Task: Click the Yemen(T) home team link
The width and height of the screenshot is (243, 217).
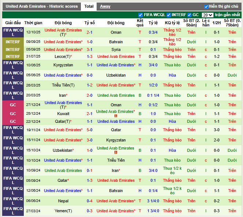Action: [x=63, y=211]
